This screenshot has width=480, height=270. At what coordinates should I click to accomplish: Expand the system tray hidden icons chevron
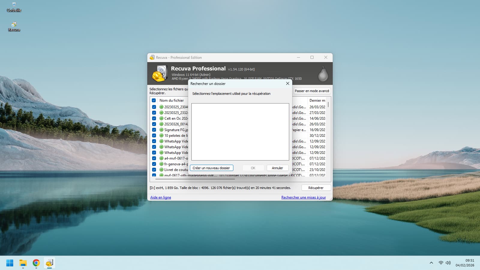pyautogui.click(x=431, y=263)
